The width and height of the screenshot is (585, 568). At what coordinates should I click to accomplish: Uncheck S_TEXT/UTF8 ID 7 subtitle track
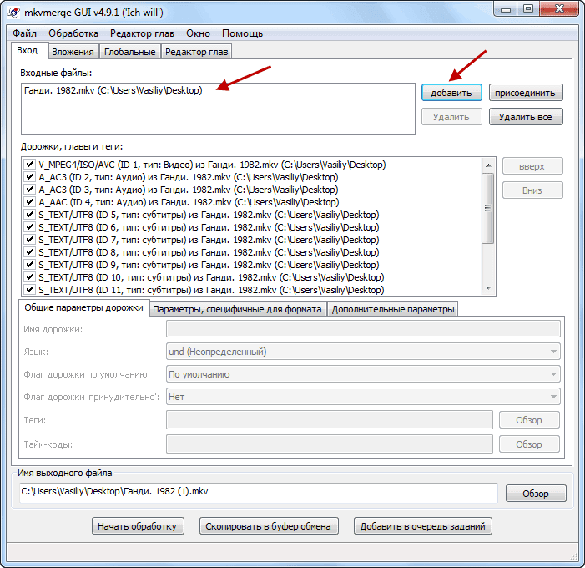29,240
